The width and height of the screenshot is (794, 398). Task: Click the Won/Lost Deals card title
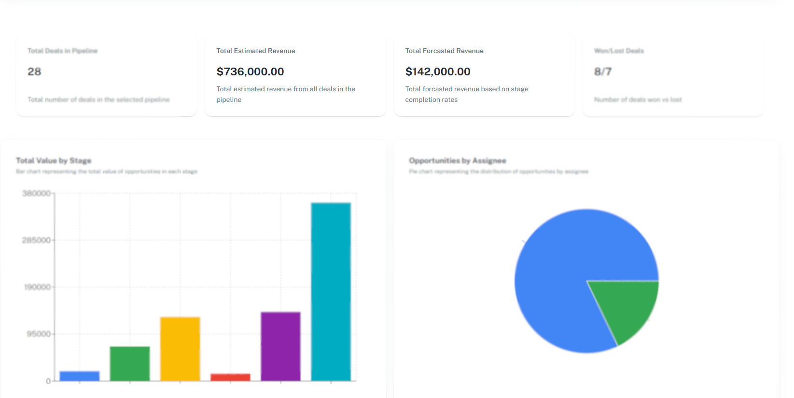619,51
